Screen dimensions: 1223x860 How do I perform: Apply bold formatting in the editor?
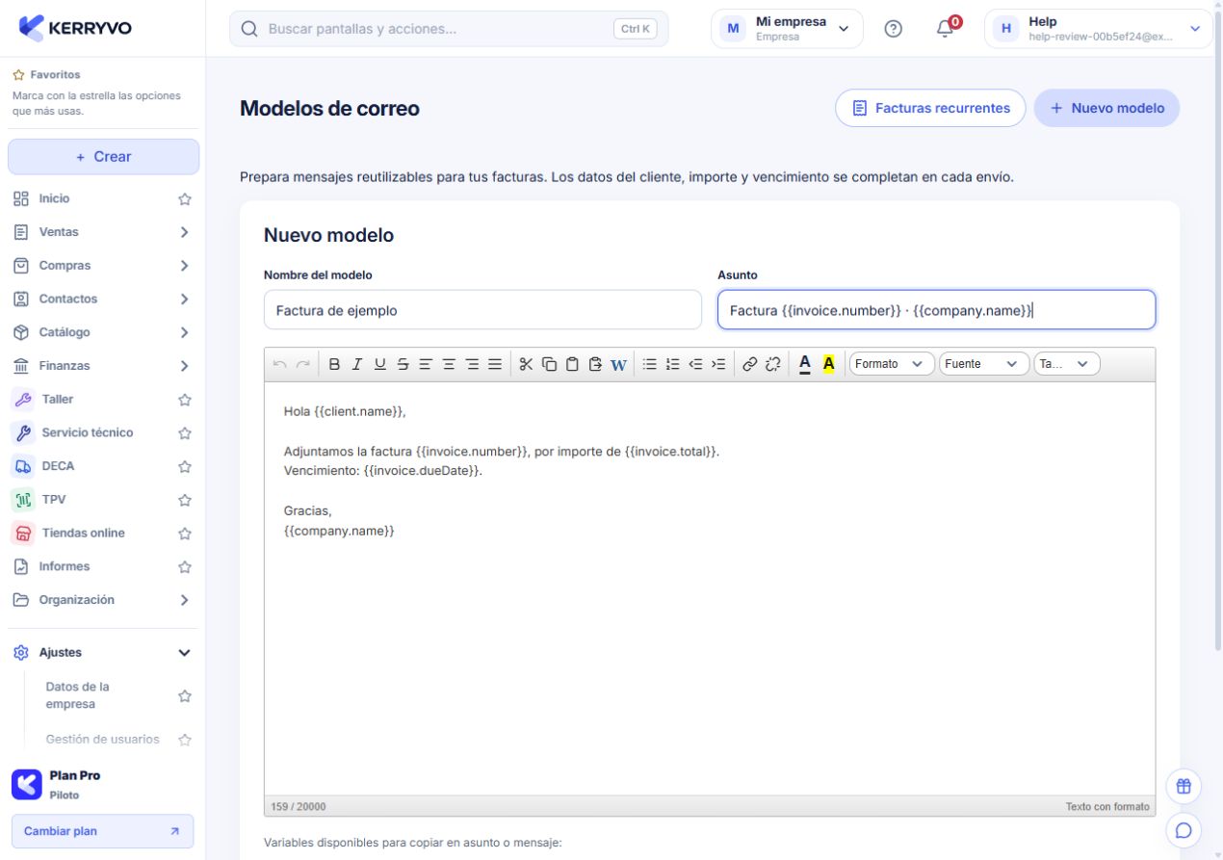334,364
